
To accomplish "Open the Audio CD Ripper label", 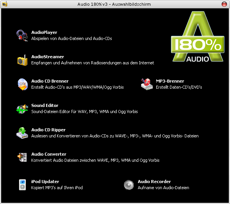I will click(x=48, y=130).
